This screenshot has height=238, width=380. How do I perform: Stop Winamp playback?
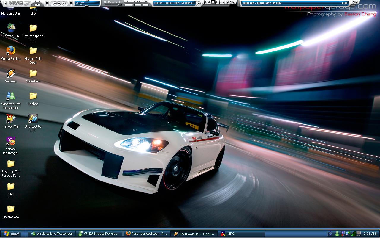[64, 3]
